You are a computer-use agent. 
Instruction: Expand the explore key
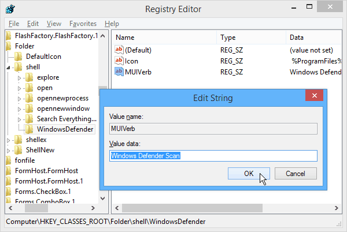pos(19,78)
